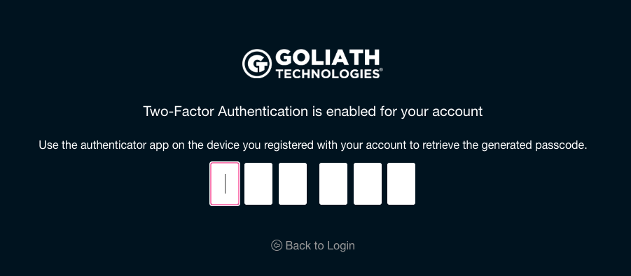Click 'enabled for your account' heading text
631x276 pixels.
pos(404,111)
